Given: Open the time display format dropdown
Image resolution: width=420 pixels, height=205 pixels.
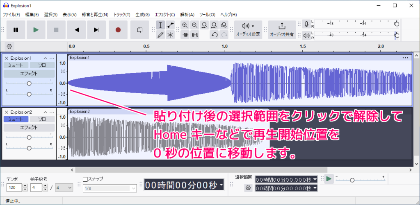Looking at the screenshot, I should [x=221, y=185].
